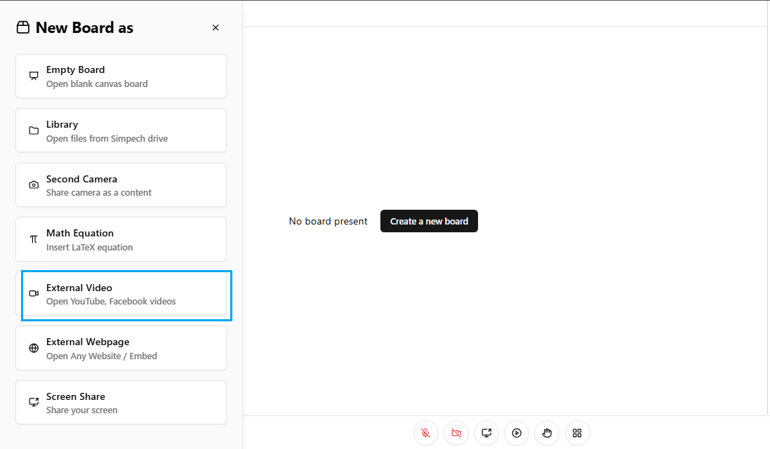Click the screen share icon in bottom toolbar

tap(486, 433)
